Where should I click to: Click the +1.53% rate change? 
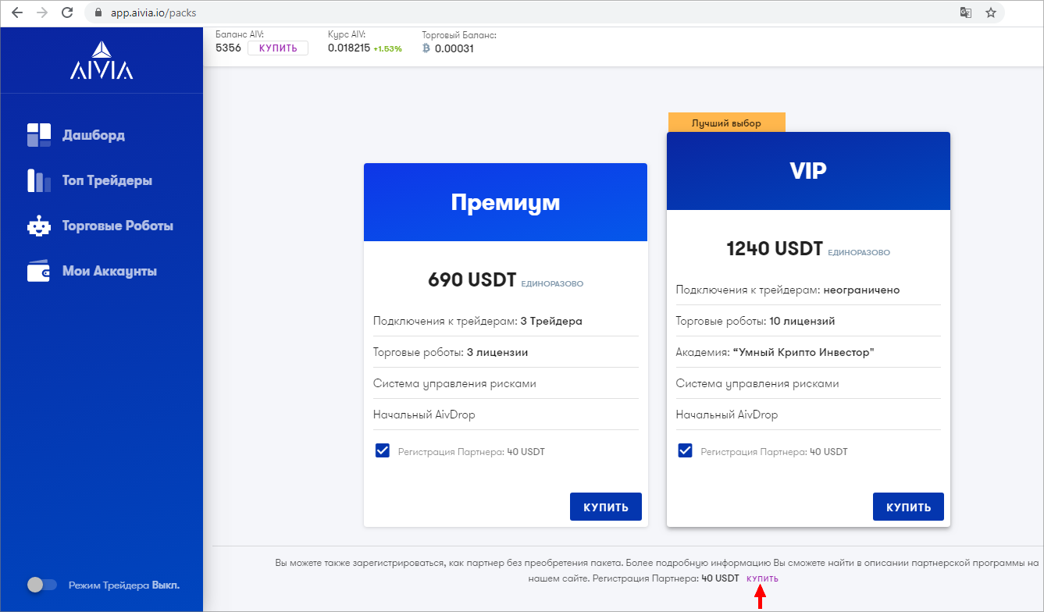point(387,49)
